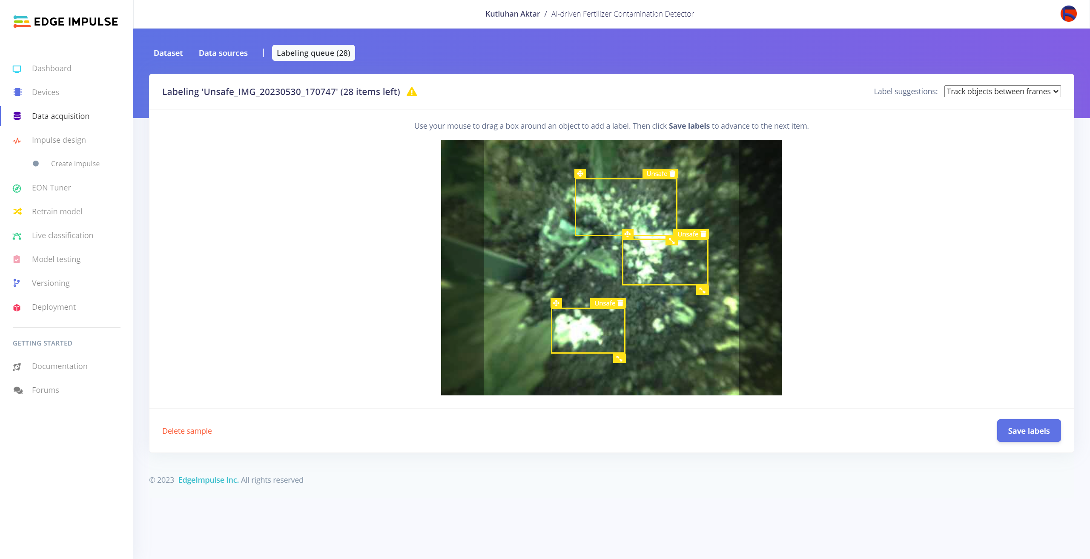Open EdgeImpulse Inc. footer link
The image size is (1090, 559).
point(208,480)
